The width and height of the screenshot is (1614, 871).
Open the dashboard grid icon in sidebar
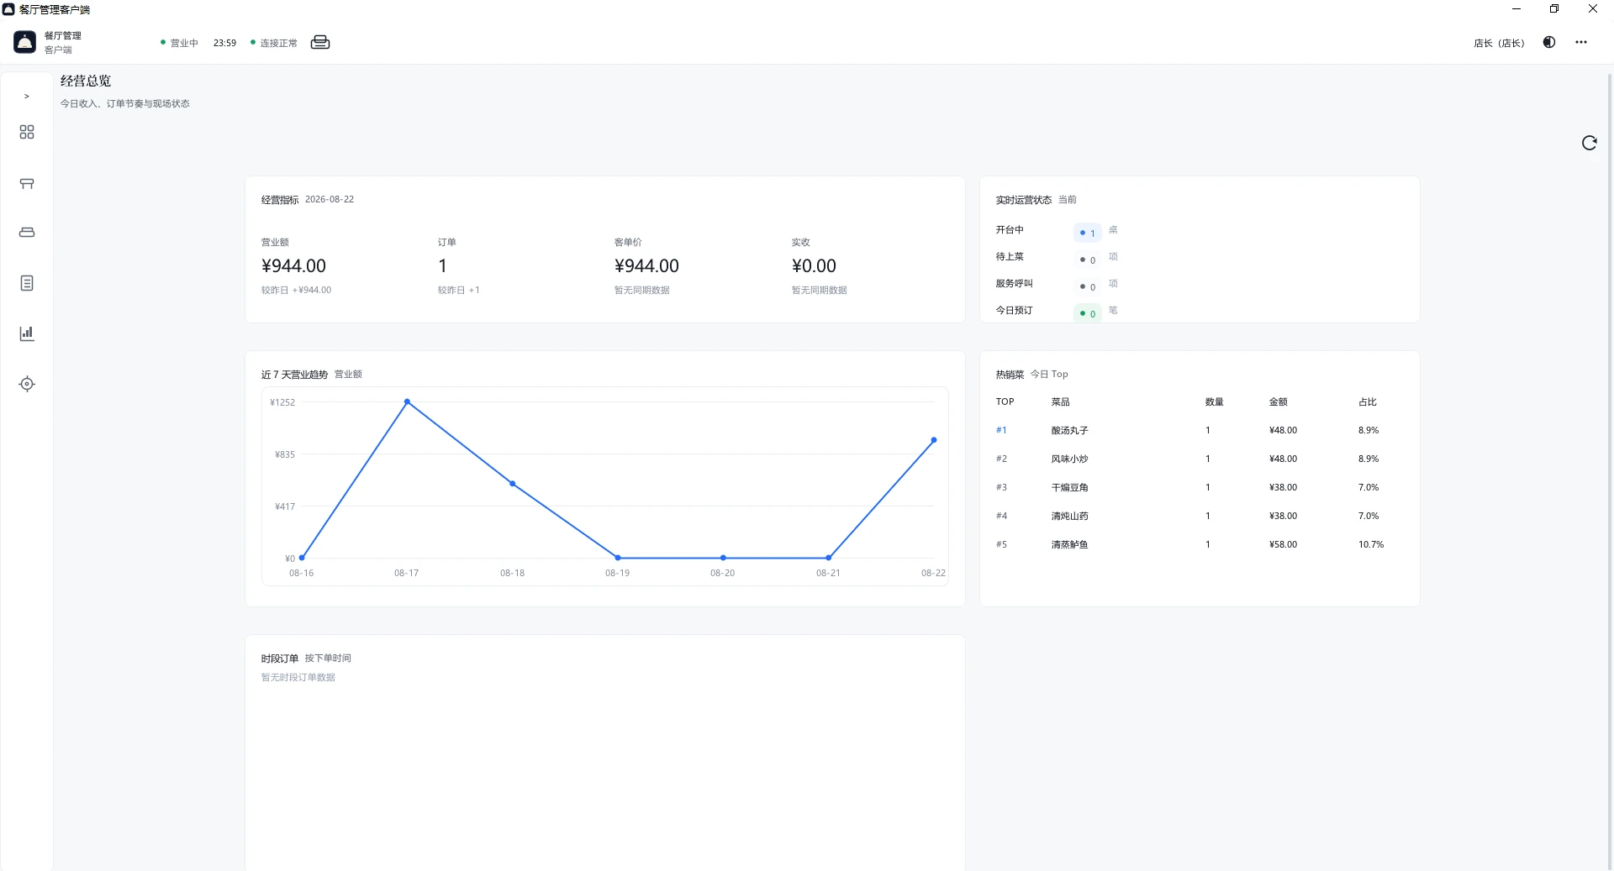[27, 132]
